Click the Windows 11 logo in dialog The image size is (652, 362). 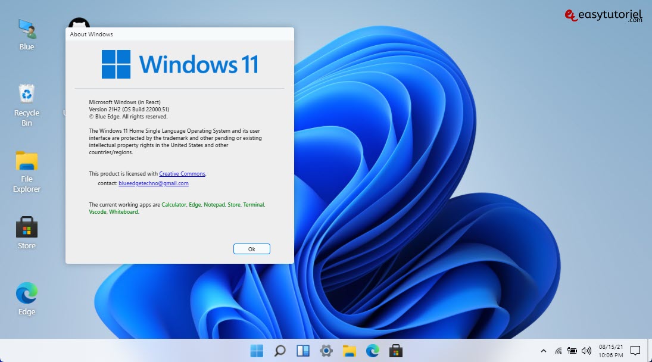click(180, 64)
